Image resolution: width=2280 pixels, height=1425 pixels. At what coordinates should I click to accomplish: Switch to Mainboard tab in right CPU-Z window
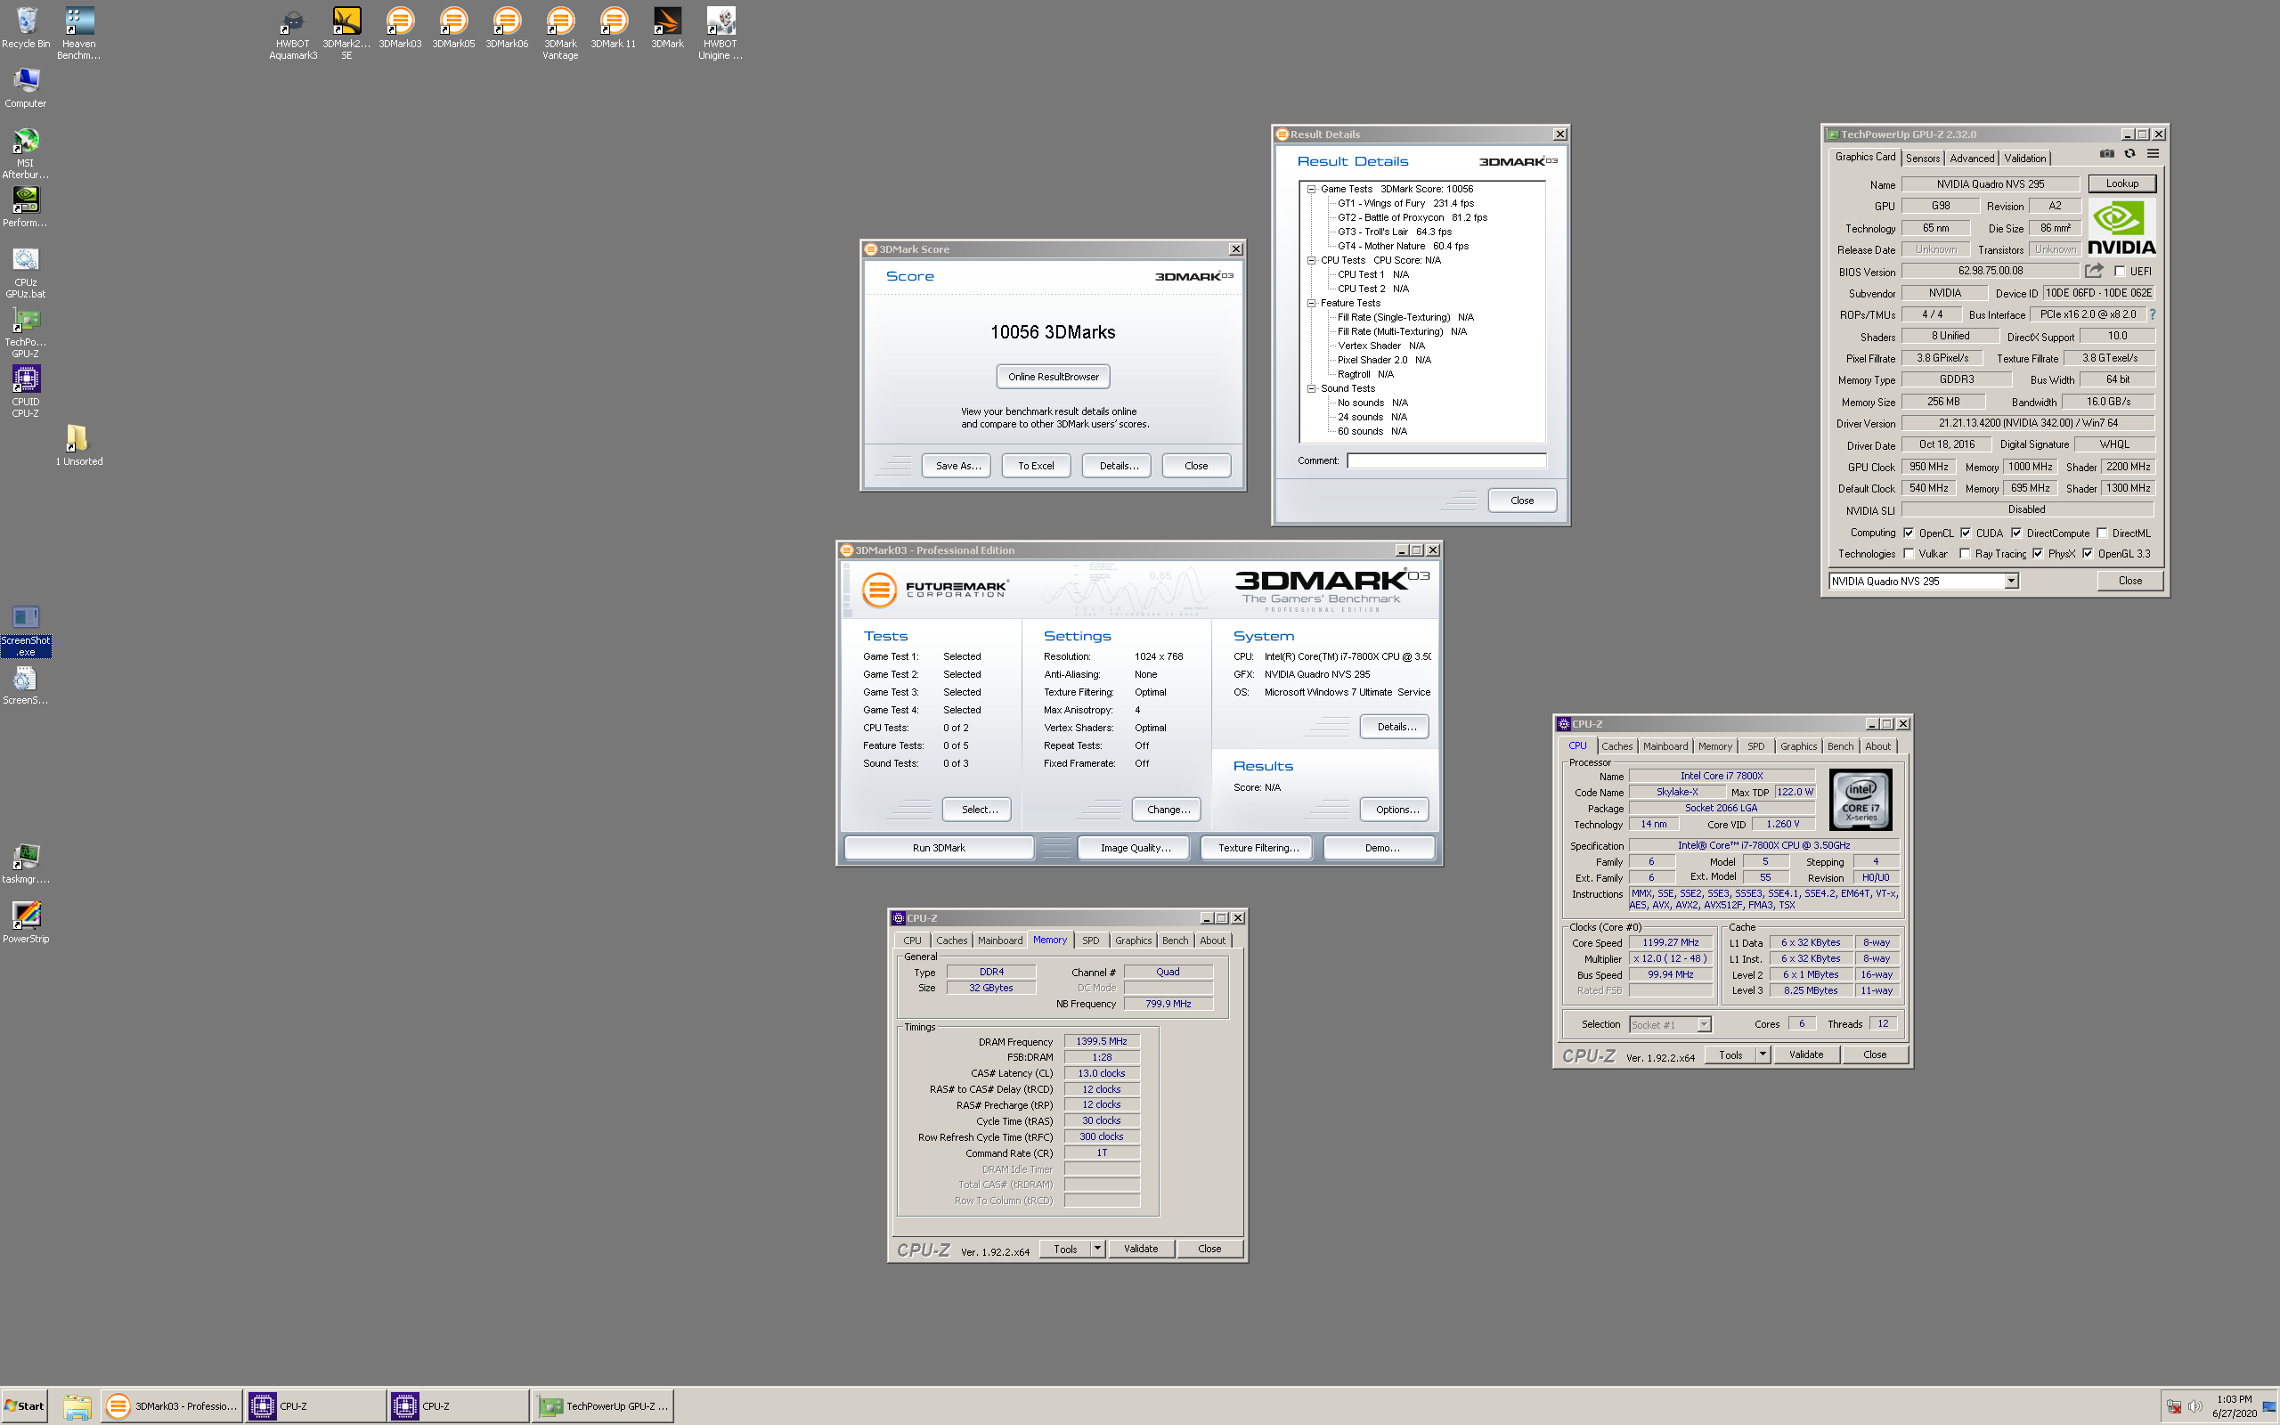pos(1665,745)
